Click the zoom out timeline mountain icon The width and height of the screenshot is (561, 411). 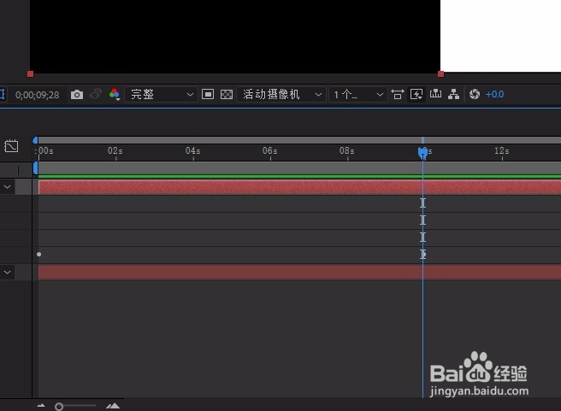(x=41, y=406)
